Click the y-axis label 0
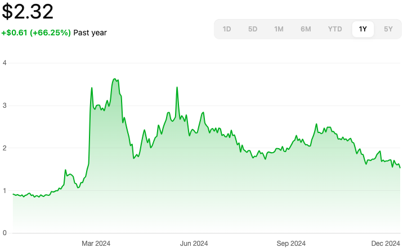Viewport: 403px width, 252px height. [5, 233]
